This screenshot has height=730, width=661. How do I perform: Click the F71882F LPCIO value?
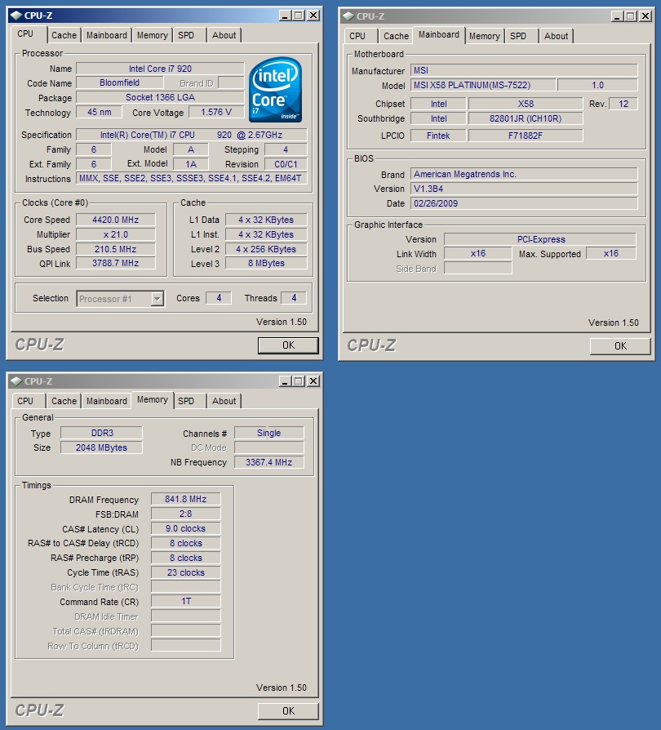point(526,136)
